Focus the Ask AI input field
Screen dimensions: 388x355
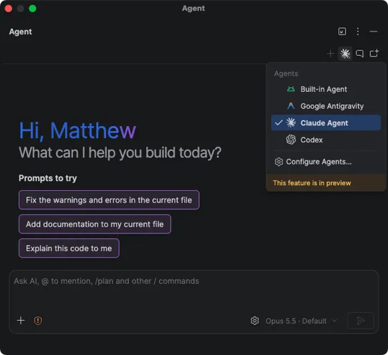[x=194, y=289]
